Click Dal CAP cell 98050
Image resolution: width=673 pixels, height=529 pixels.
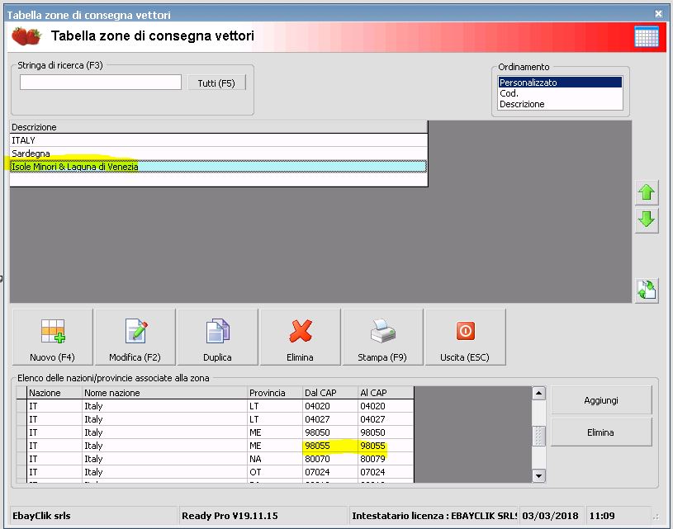[x=330, y=432]
